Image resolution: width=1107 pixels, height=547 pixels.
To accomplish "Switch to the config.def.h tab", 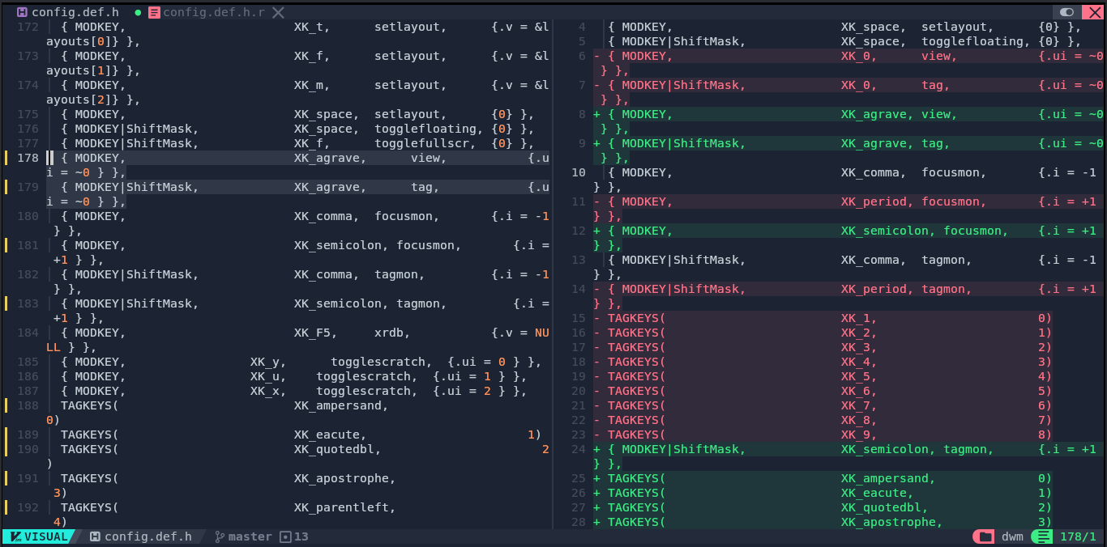I will (75, 12).
